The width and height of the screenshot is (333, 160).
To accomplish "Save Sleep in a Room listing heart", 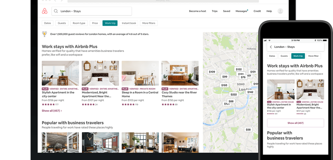I will click(154, 66).
